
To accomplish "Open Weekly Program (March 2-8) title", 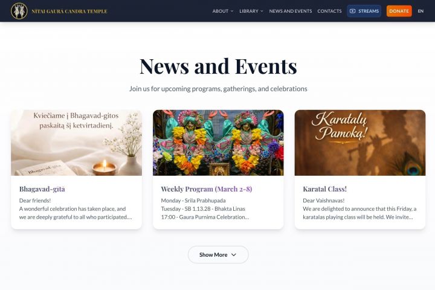I will click(x=207, y=189).
